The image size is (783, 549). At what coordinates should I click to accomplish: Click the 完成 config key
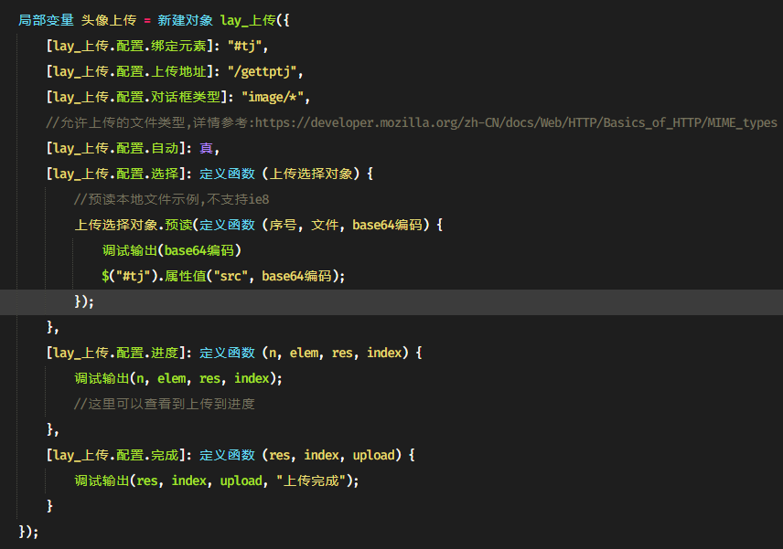tap(165, 455)
